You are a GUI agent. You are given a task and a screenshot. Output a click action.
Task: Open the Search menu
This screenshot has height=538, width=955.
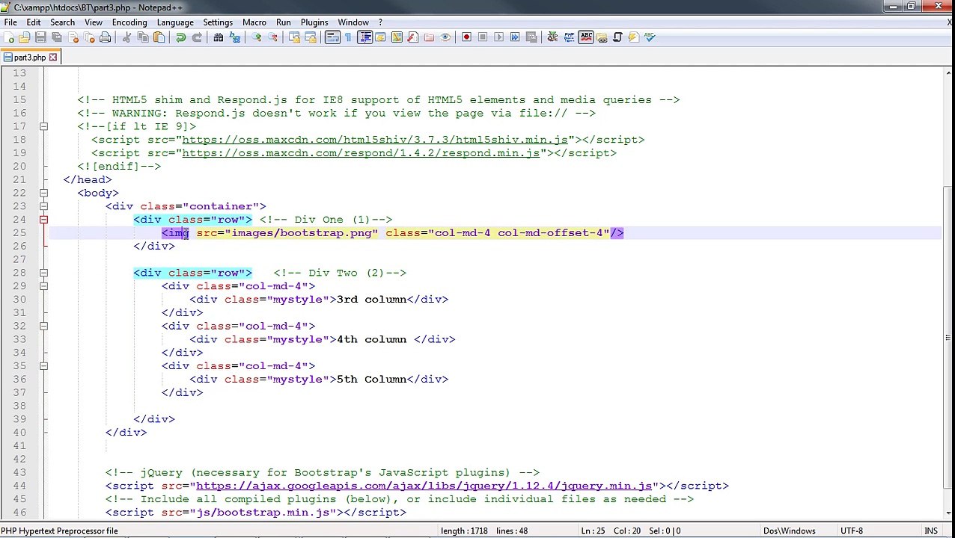pos(63,22)
